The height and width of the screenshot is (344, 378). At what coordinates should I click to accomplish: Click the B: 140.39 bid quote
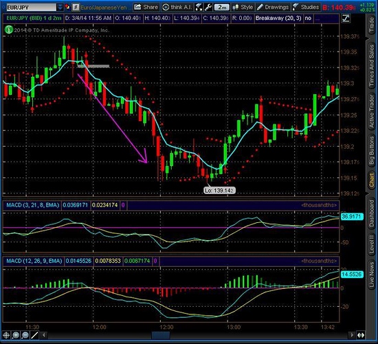coord(339,8)
